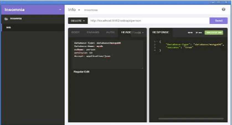Open the code mode dropdown

click(139, 33)
